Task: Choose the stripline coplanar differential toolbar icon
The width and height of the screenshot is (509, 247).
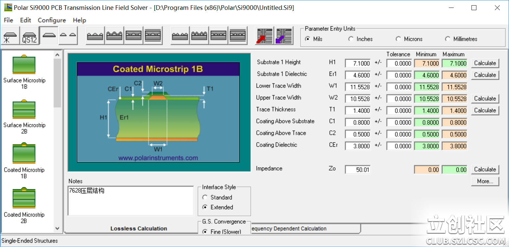Action: (238, 35)
